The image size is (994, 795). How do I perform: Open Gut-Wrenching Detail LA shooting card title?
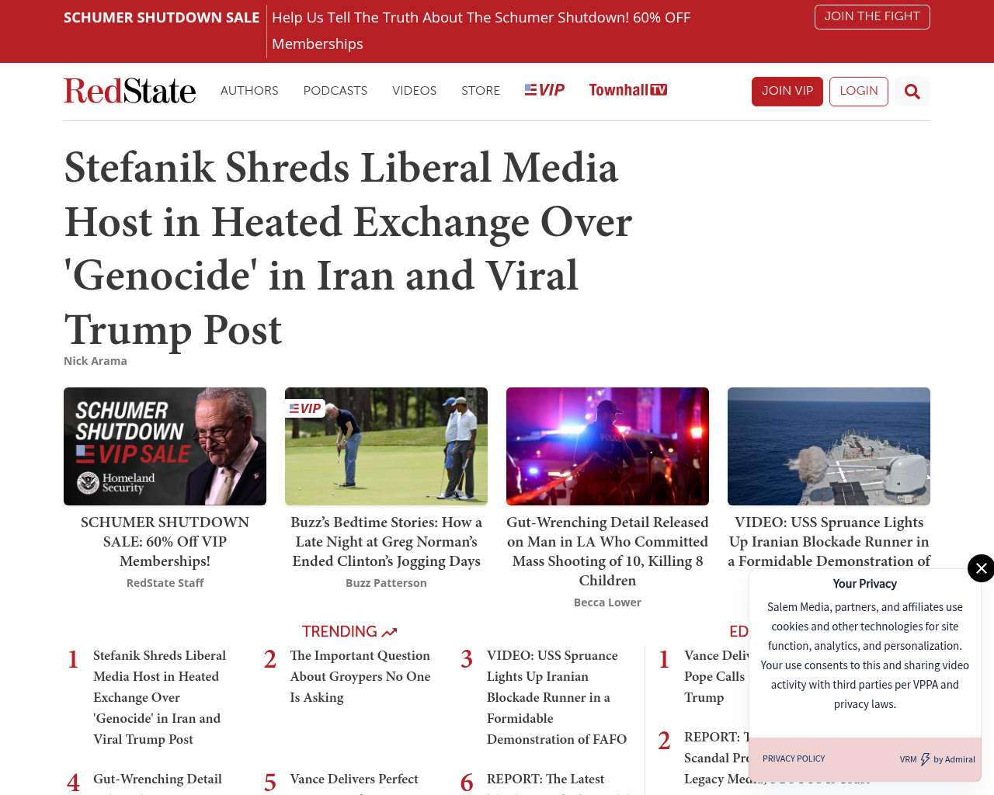coord(607,551)
